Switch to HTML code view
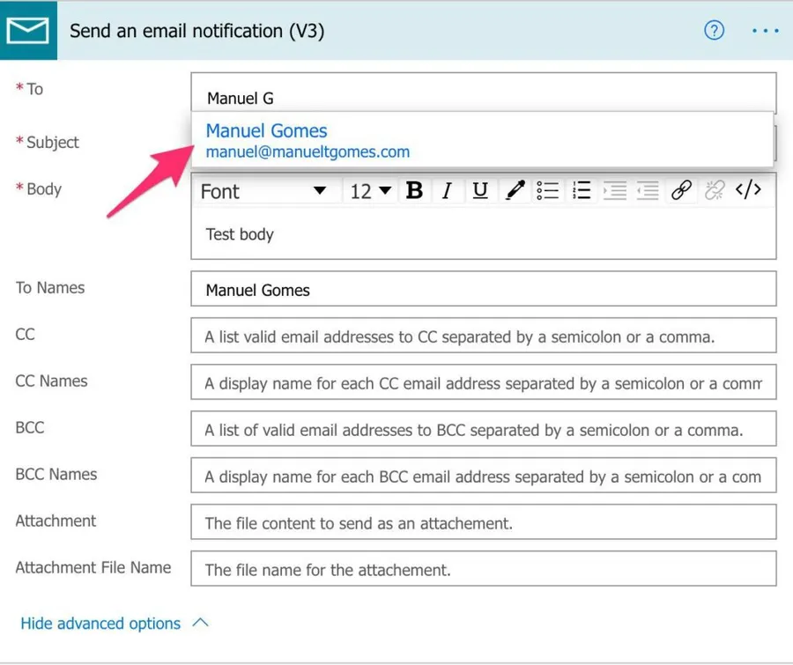Image resolution: width=793 pixels, height=665 pixels. [748, 190]
